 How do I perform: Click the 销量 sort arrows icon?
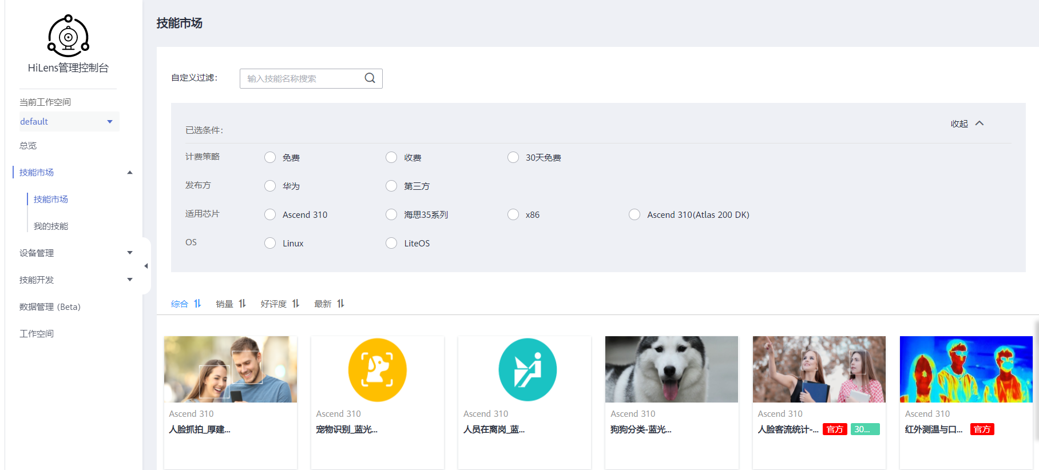(242, 304)
